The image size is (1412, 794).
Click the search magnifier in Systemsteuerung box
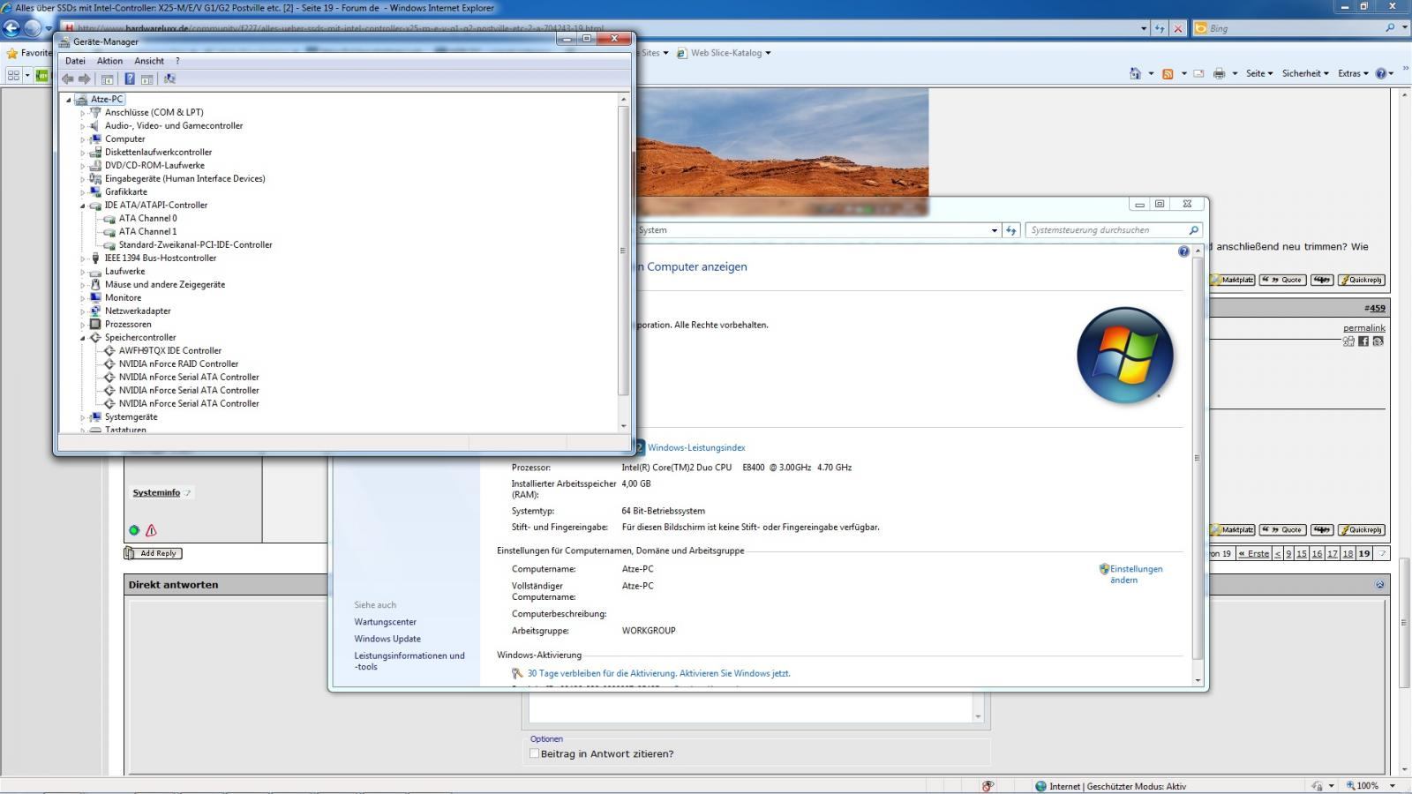(x=1194, y=230)
